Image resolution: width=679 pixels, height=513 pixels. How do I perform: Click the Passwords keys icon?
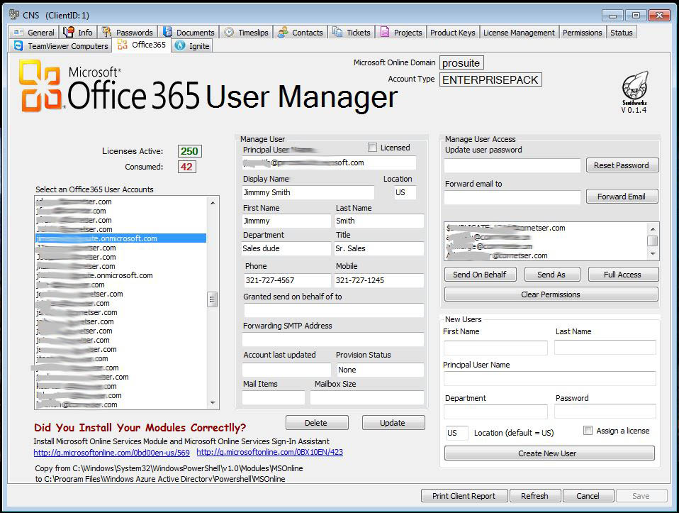point(106,32)
